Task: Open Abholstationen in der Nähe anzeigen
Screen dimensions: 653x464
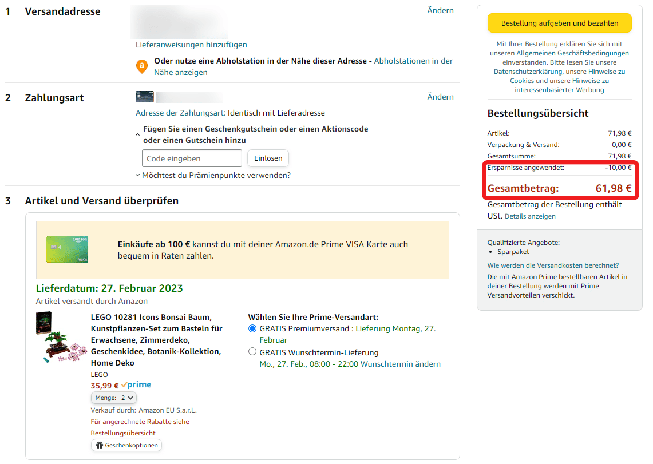Action: point(303,66)
